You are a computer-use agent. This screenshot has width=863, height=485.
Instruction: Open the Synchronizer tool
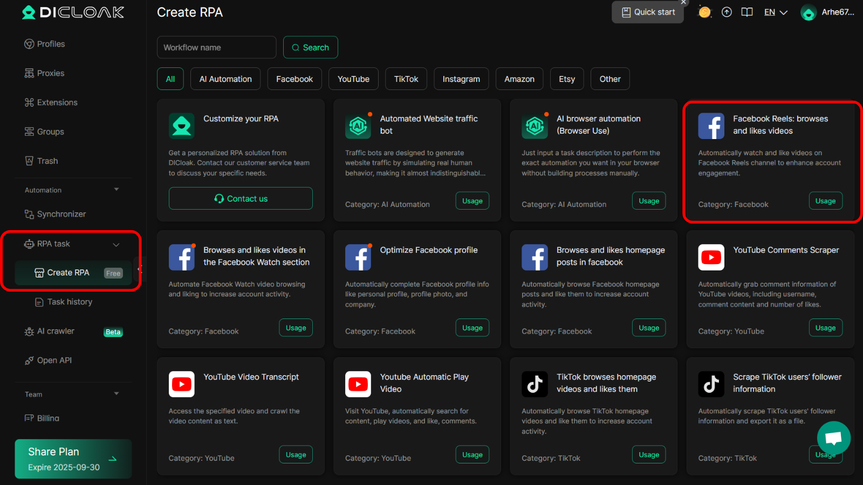click(x=55, y=214)
